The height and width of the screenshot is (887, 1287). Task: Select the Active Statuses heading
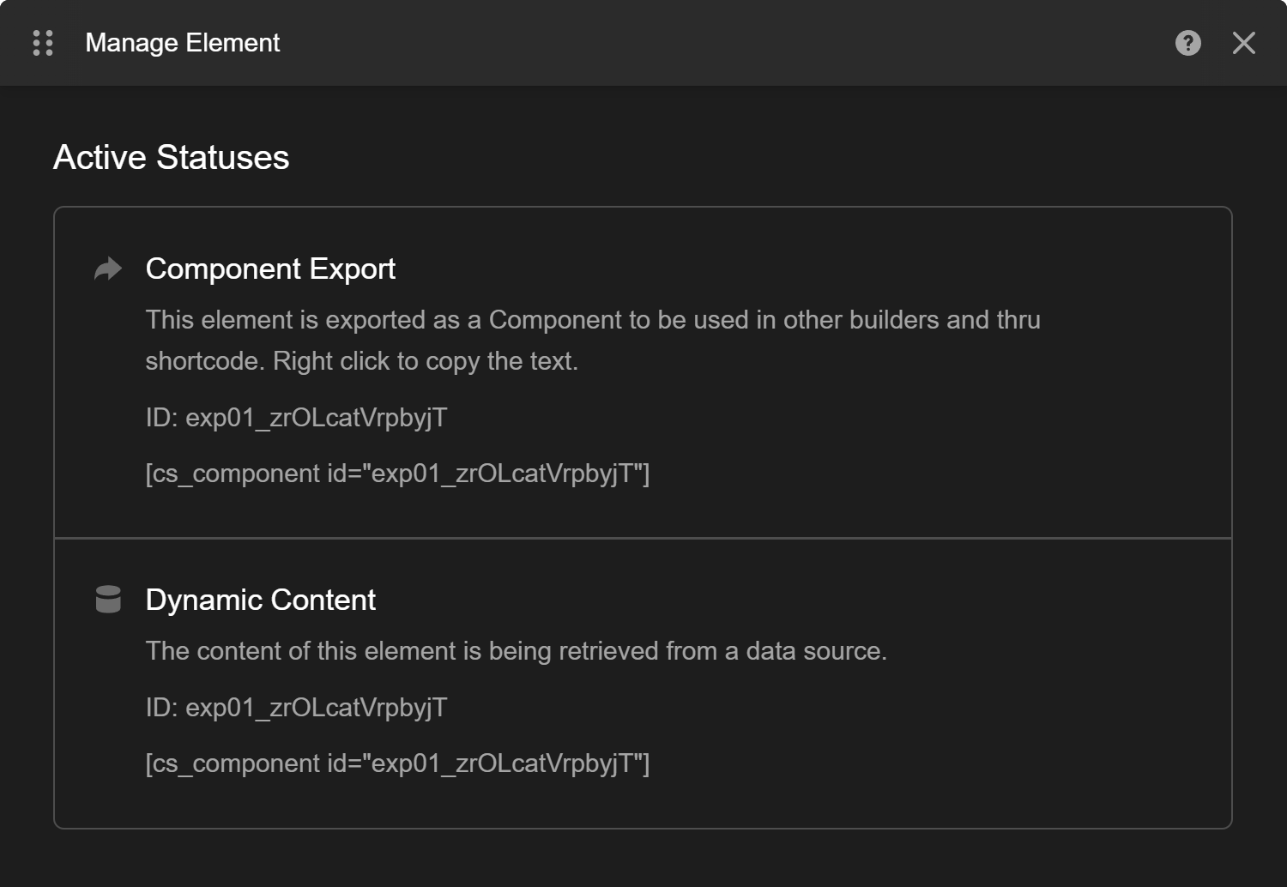pos(172,157)
